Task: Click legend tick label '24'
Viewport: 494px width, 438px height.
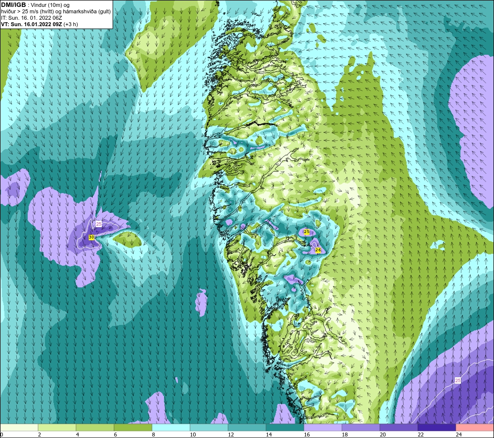Action: 458,435
